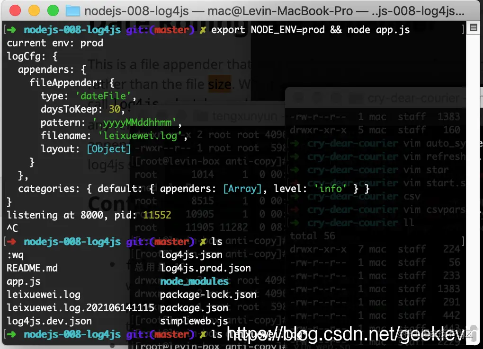Click 'git:(master)' on the first prompt line
The image size is (483, 349).
160,30
